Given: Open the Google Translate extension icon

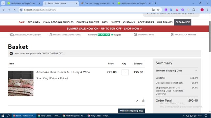Looking at the screenshot, I should click(x=171, y=10).
